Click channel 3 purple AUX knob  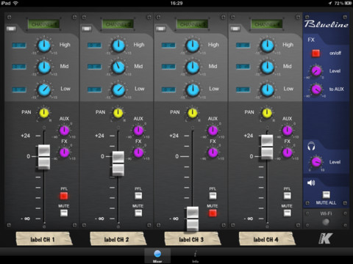pos(213,131)
